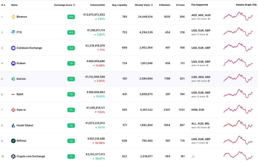The height and width of the screenshot is (164, 258).
Task: Sort by Avg. Liquidity column header
Action: point(120,5)
